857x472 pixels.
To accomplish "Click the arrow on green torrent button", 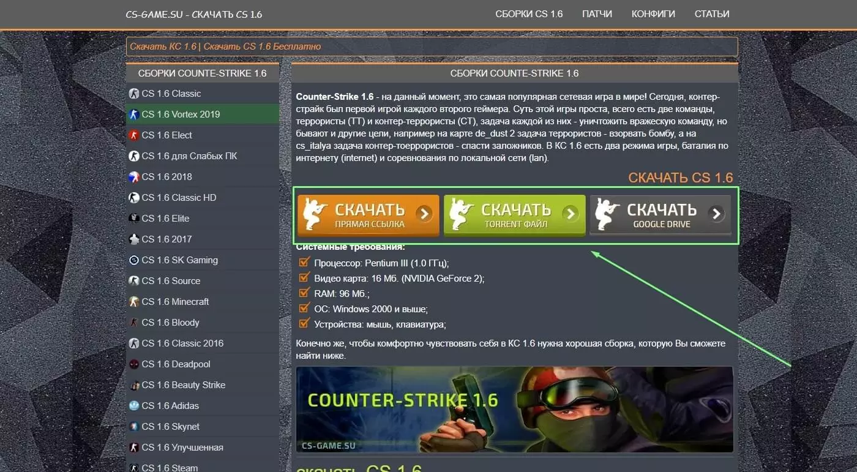I will 570,214.
